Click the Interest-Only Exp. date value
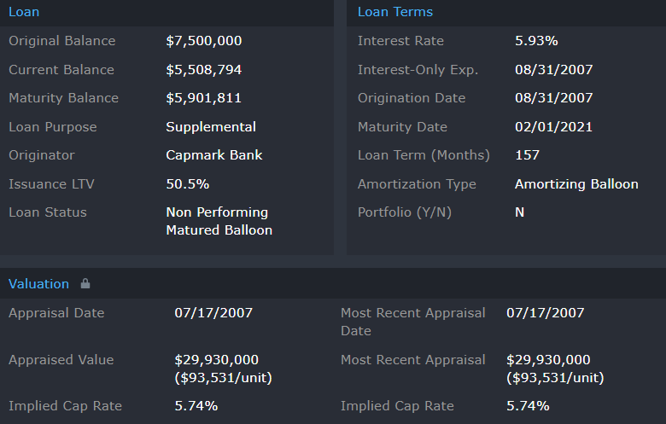 point(553,70)
